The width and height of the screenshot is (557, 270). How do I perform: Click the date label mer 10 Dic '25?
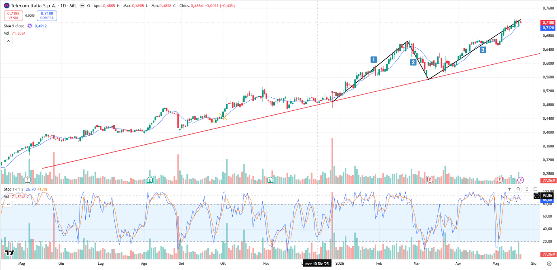[317, 264]
